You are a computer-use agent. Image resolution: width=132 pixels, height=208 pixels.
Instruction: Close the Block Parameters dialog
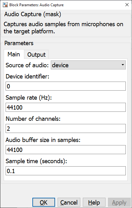(x=127, y=5)
